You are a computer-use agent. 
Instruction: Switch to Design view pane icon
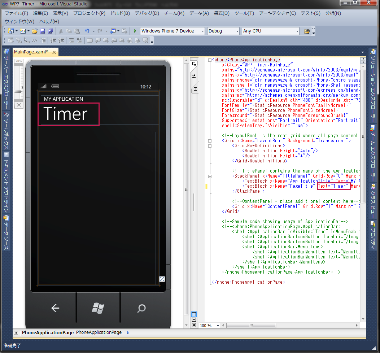click(x=194, y=64)
